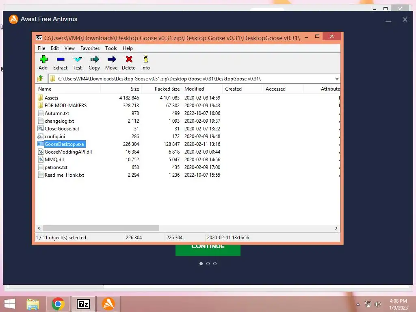Image resolution: width=416 pixels, height=312 pixels.
Task: Open the Edit menu
Action: tap(55, 48)
